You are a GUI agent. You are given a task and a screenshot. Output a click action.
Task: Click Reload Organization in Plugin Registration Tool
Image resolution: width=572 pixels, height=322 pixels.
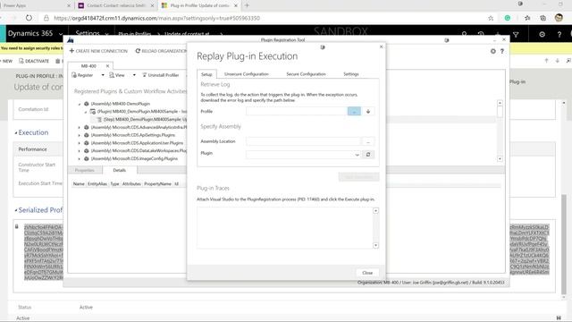point(161,51)
